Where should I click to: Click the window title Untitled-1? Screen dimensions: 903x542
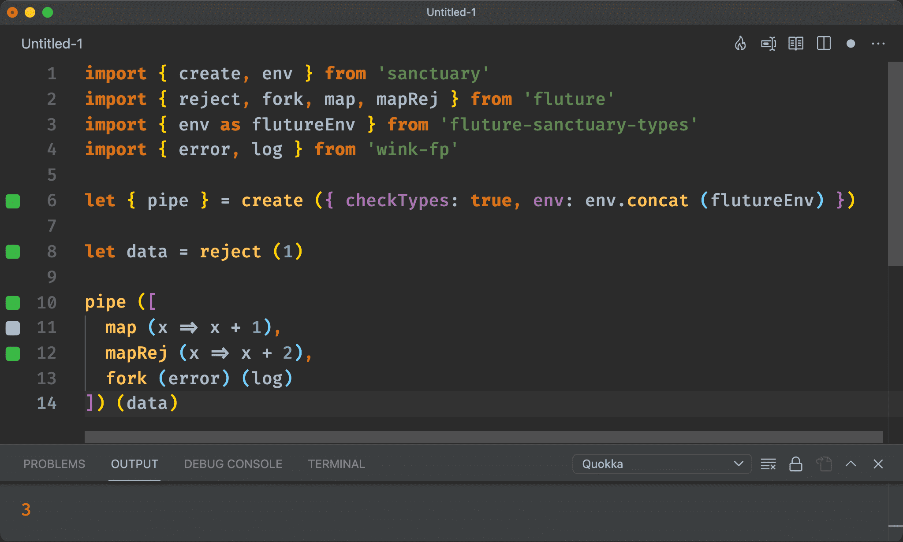click(451, 12)
